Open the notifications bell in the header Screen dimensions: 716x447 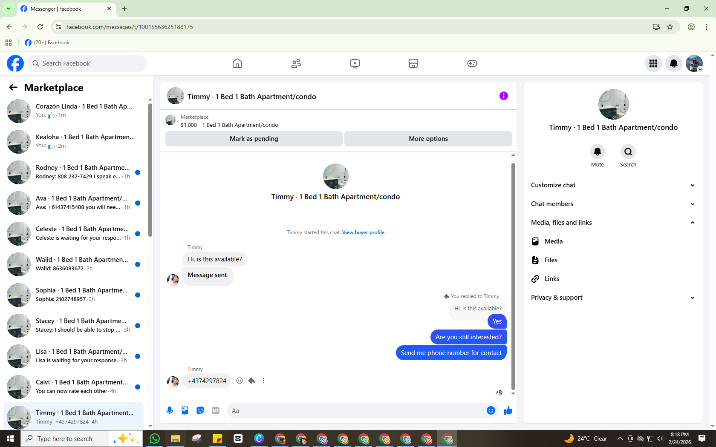tap(674, 63)
